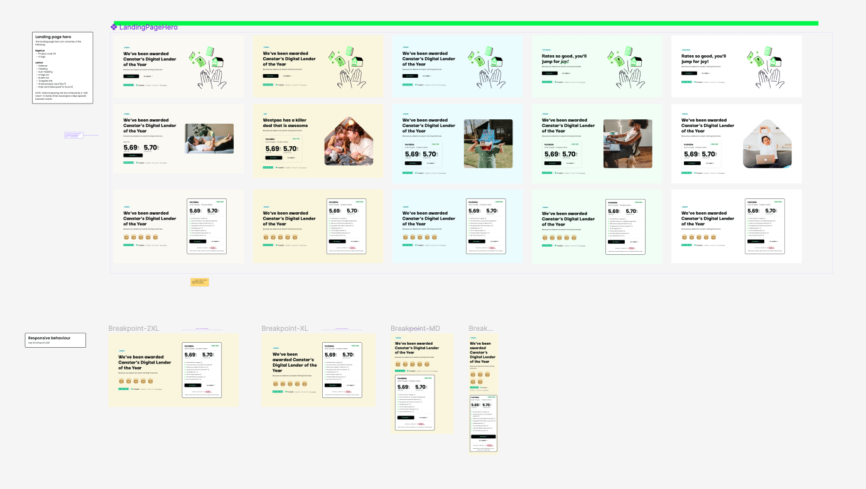Select the Landing page hero documentation note
The image size is (866, 489).
tap(63, 68)
